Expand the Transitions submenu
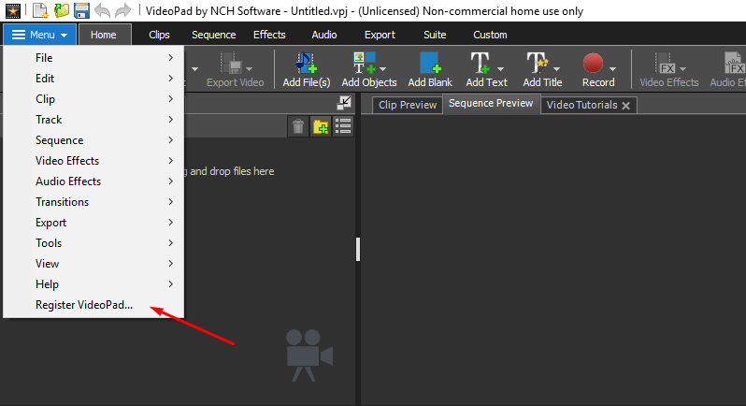Screen dimensions: 746x406 point(93,202)
